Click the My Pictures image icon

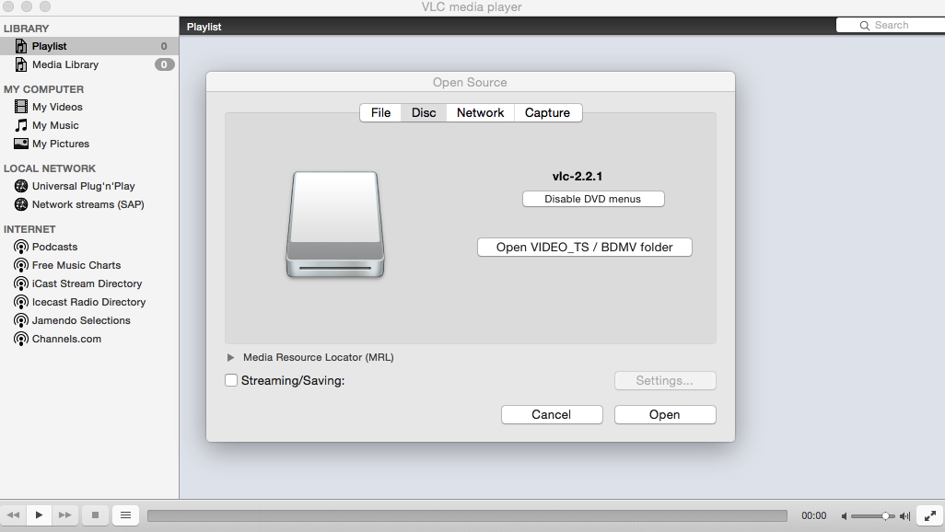point(21,144)
